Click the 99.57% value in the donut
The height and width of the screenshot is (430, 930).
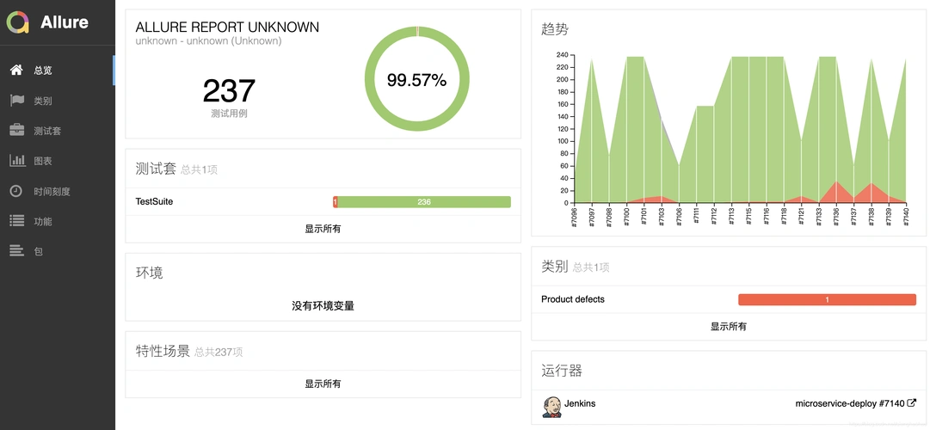coord(416,80)
